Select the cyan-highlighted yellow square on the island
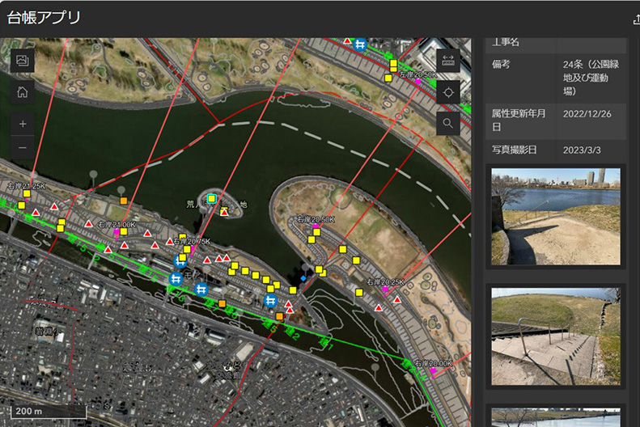This screenshot has height=427, width=640. coord(211,198)
